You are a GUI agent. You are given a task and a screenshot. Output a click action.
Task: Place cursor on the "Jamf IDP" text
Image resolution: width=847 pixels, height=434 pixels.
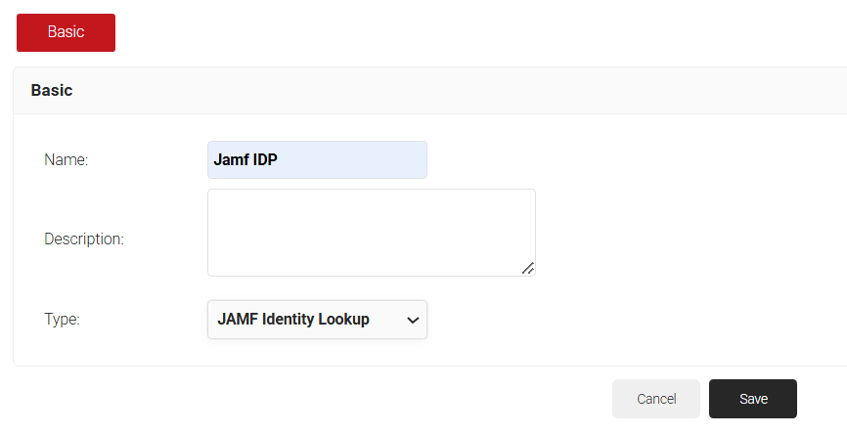tap(245, 159)
